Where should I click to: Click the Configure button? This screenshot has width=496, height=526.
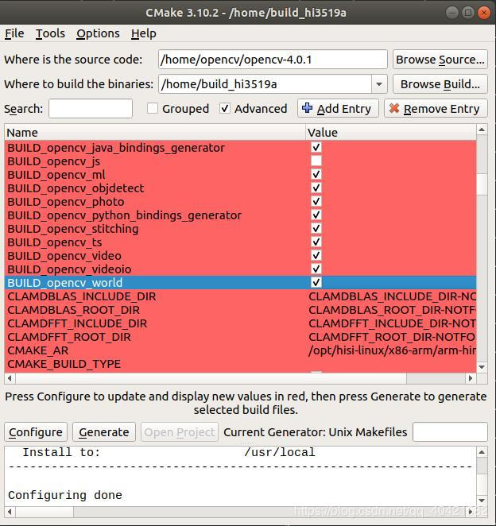(x=36, y=432)
